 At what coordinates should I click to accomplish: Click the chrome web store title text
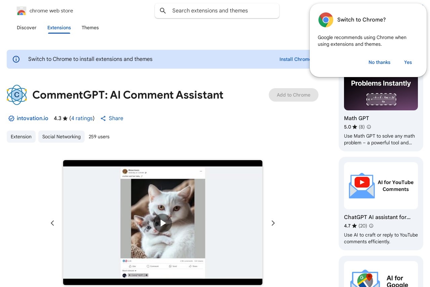(x=51, y=11)
